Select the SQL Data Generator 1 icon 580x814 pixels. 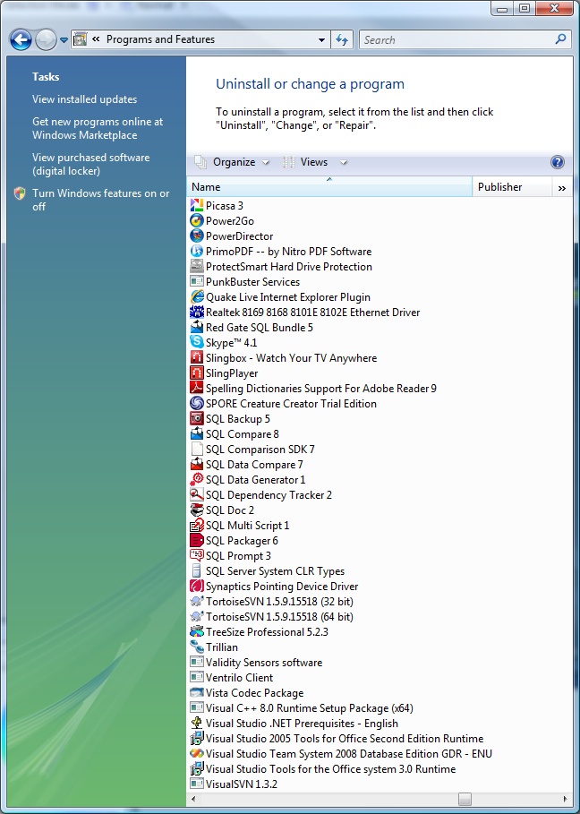pos(197,480)
